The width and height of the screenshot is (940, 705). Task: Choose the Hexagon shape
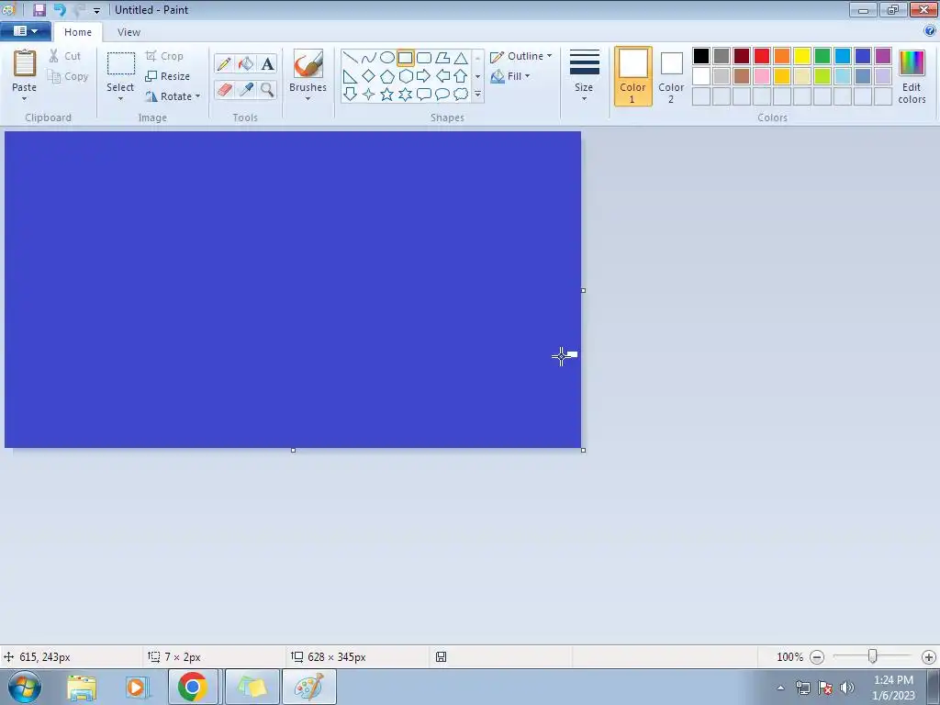(405, 76)
